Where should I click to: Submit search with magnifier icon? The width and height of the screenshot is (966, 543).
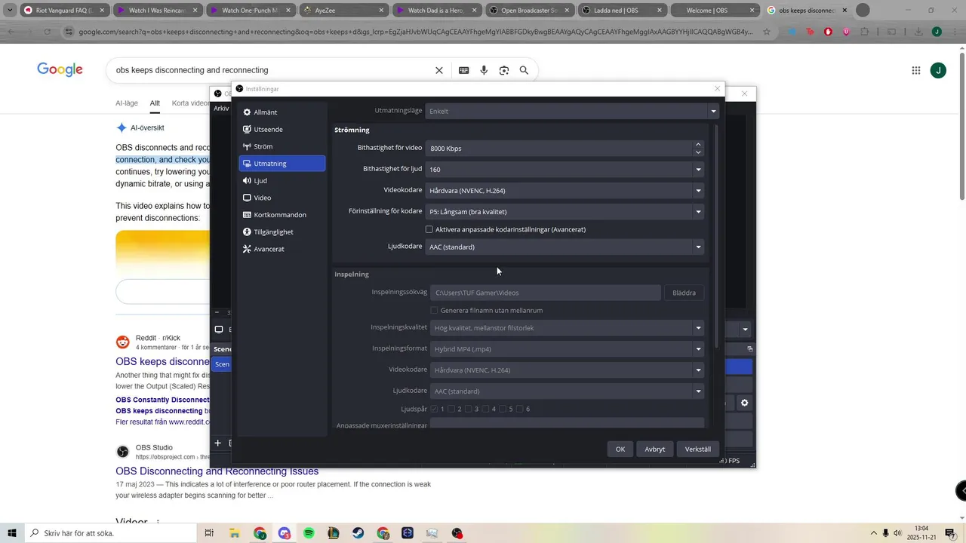pyautogui.click(x=524, y=70)
